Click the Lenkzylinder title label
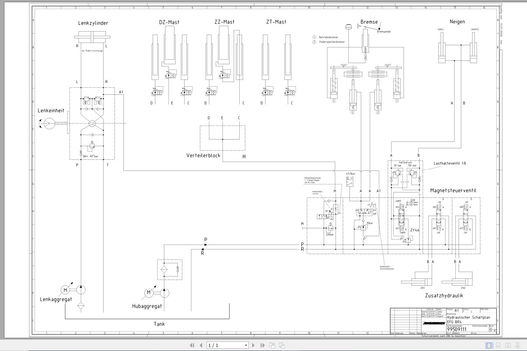The width and height of the screenshot is (527, 351). click(93, 23)
